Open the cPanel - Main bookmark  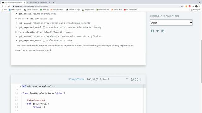[x=117, y=10]
